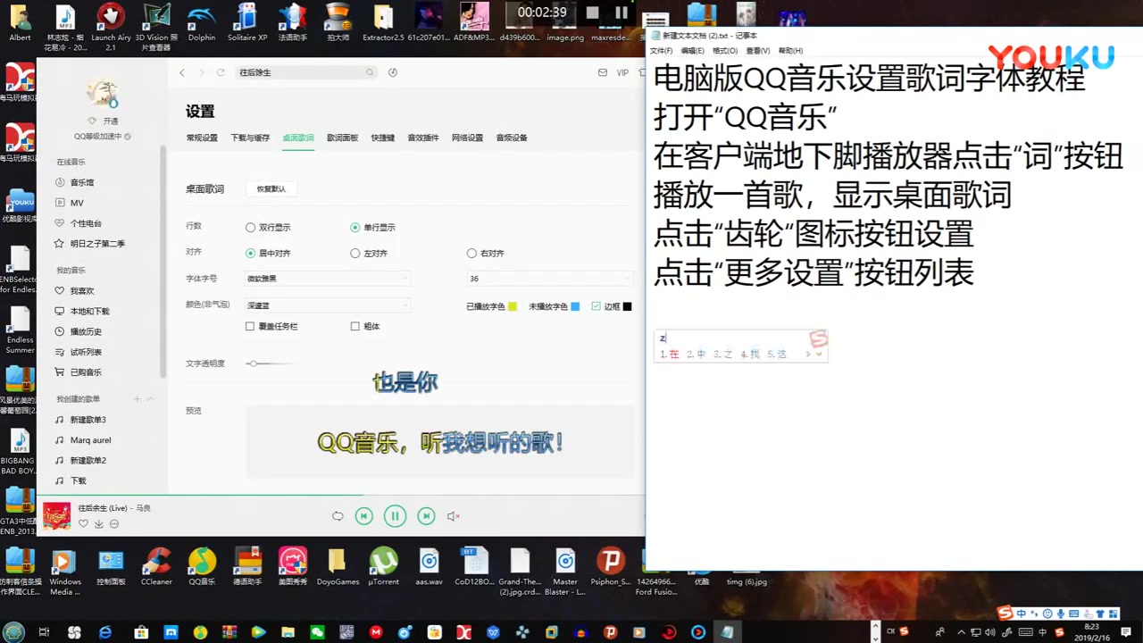
Task: Toggle the loop playback mode icon
Action: 338,516
